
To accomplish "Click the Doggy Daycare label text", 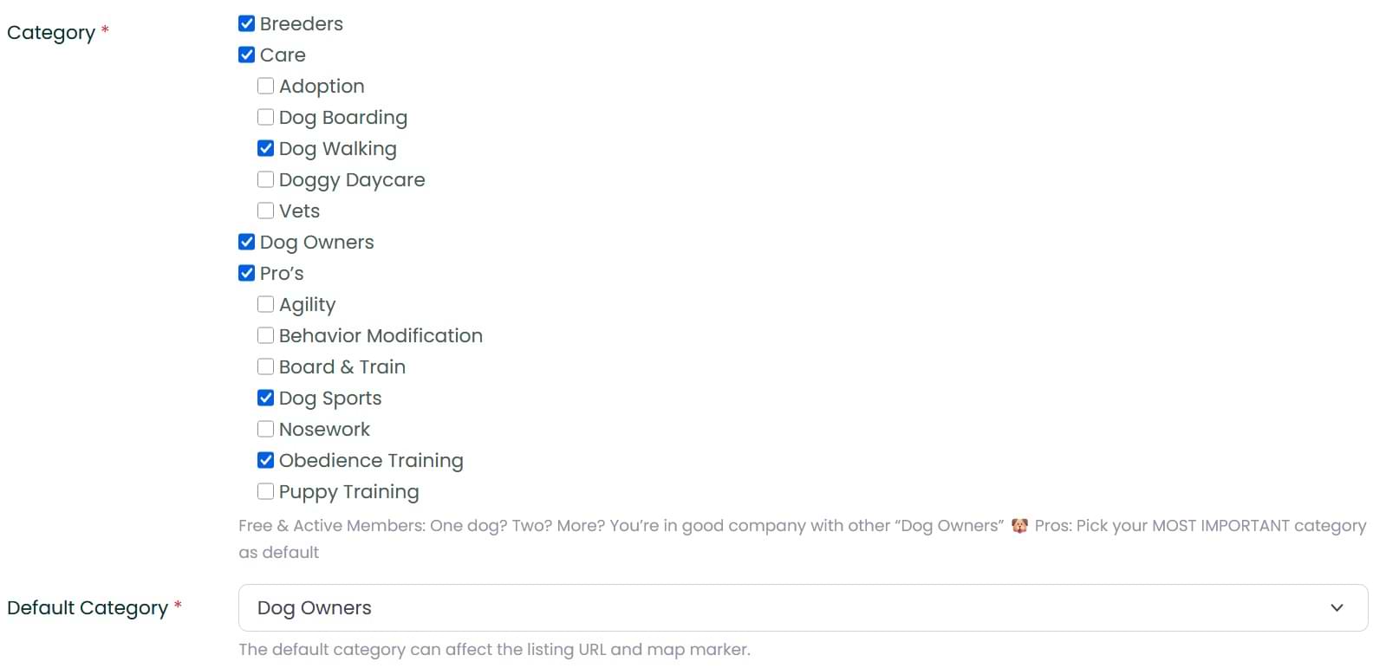I will coord(352,179).
